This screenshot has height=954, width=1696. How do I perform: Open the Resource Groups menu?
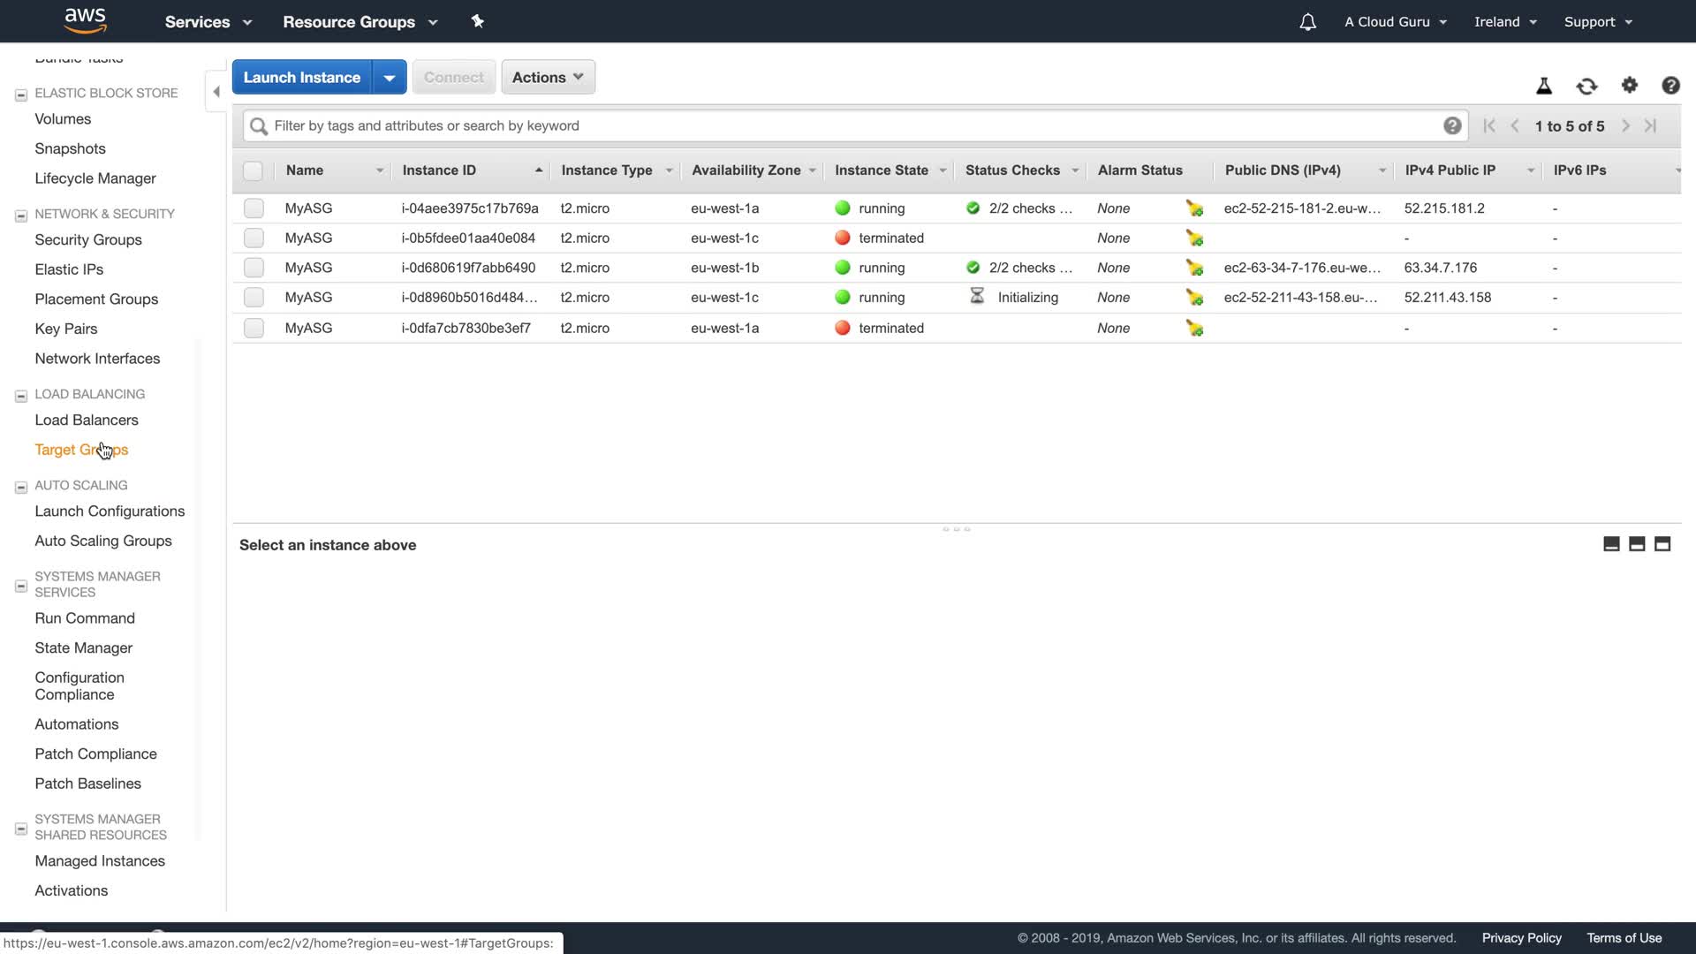coord(360,22)
